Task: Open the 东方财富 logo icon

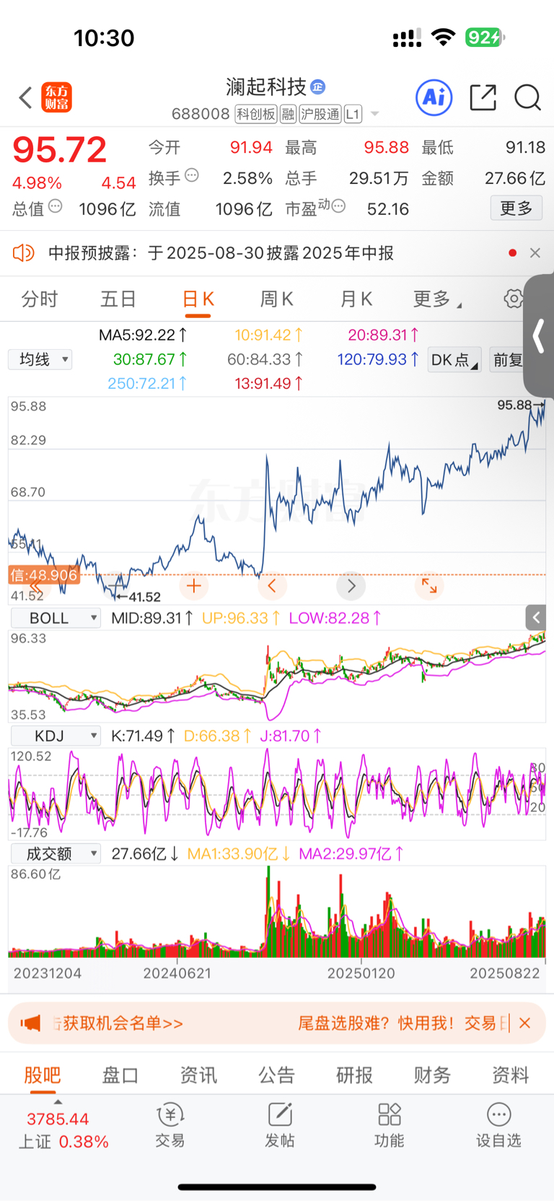Action: coord(57,97)
